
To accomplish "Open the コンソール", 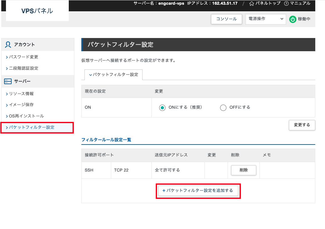I will (x=226, y=19).
